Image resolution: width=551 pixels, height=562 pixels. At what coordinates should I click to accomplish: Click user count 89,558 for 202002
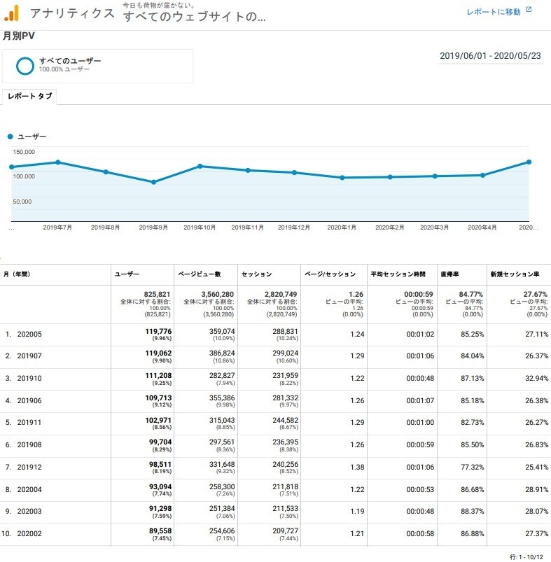pyautogui.click(x=160, y=531)
